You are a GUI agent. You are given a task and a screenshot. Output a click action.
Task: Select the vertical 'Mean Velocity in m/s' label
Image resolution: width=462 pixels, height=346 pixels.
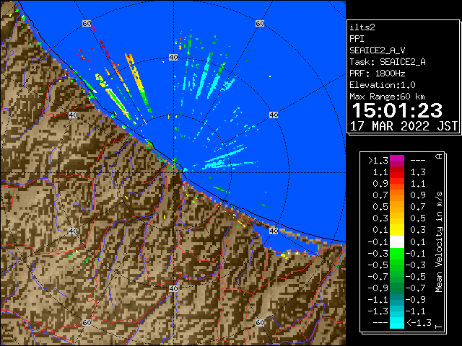439,242
